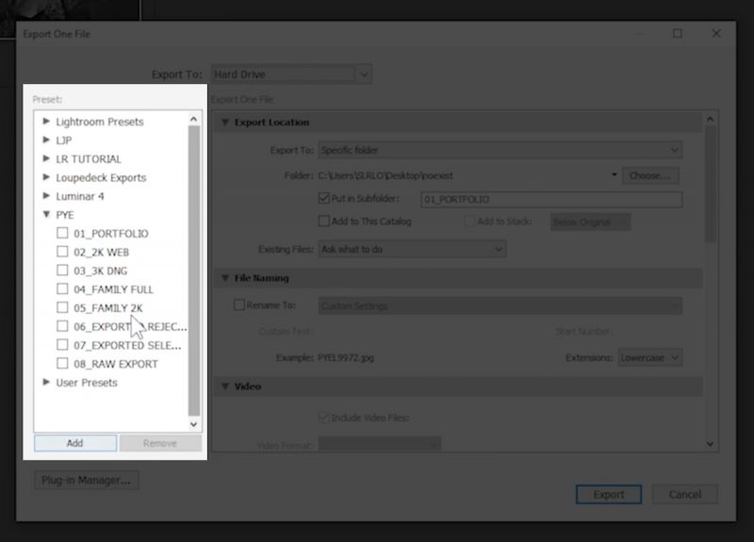The image size is (754, 542).
Task: Open the Specific folder dropdown
Action: (500, 150)
